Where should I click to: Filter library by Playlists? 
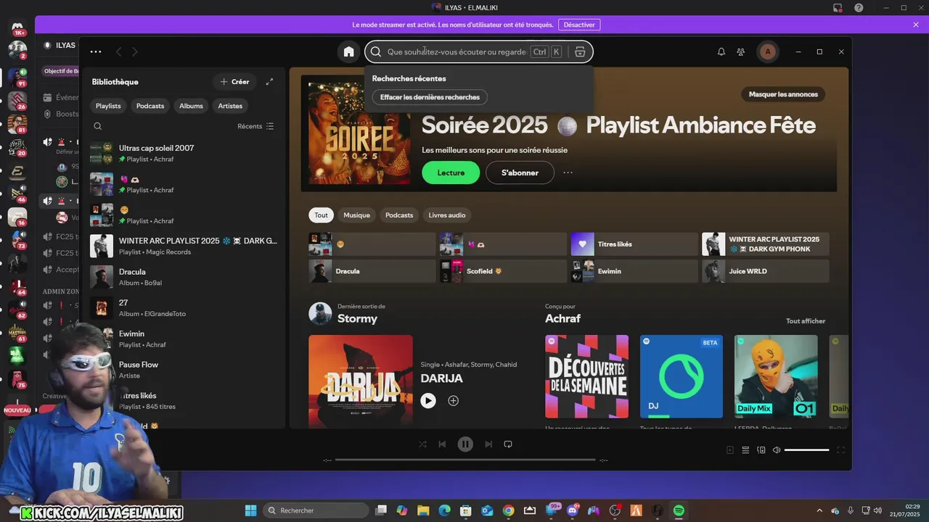point(108,106)
